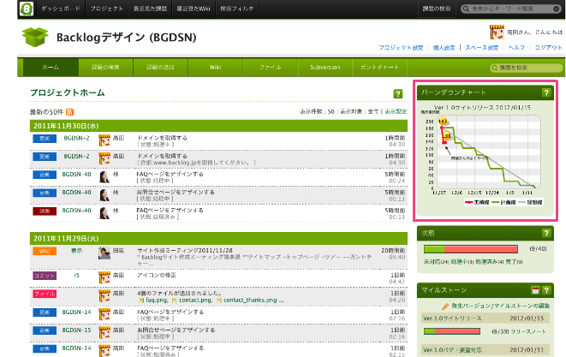Viewport: 566px width, 357px height.
Task: Open プロジェクト menu in the top bar
Action: point(107,9)
